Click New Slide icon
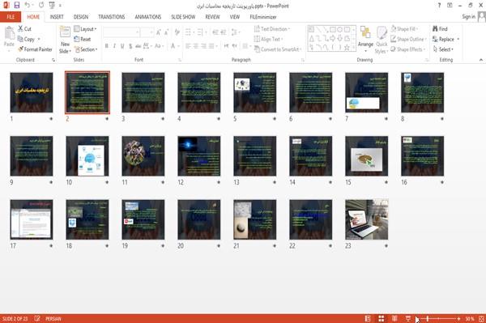Screen dimensions: 486x323 click(65, 32)
